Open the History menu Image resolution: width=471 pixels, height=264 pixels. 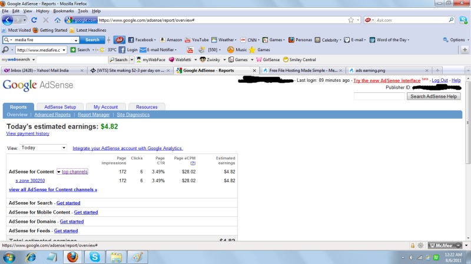42,11
